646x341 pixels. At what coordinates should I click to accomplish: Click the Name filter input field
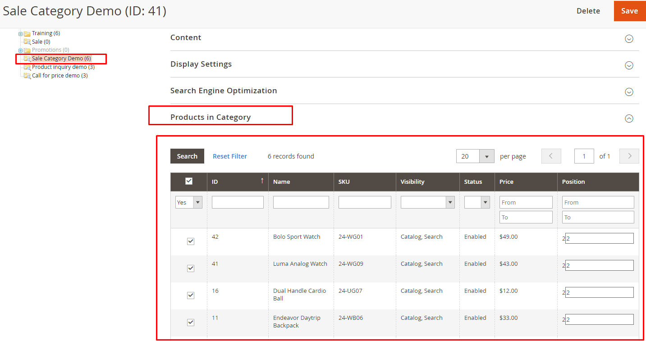301,202
